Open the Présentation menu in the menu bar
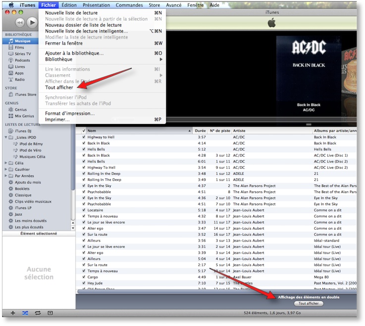 tap(96, 5)
